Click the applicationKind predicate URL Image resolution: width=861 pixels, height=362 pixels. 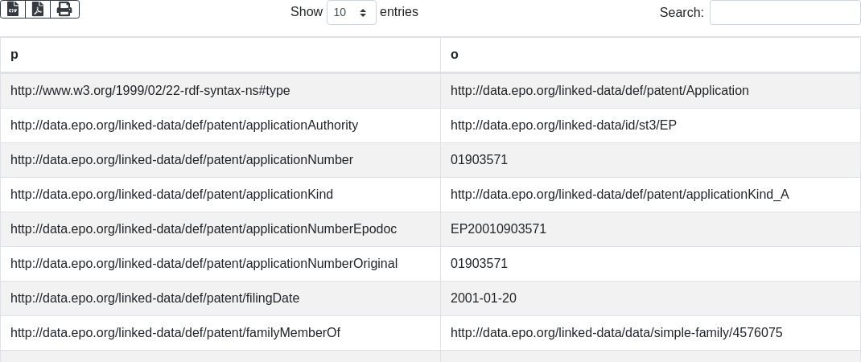[x=171, y=195]
